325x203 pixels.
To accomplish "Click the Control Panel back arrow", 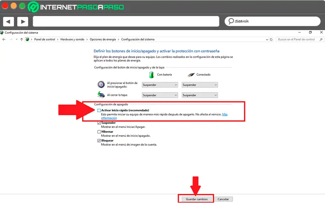I will [4, 39].
